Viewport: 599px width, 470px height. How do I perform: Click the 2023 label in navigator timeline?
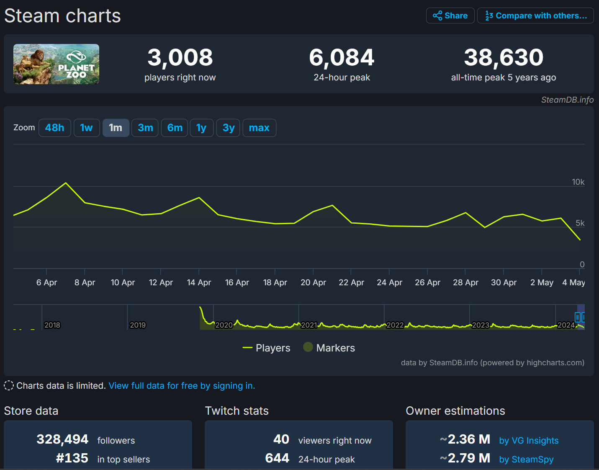click(x=481, y=325)
